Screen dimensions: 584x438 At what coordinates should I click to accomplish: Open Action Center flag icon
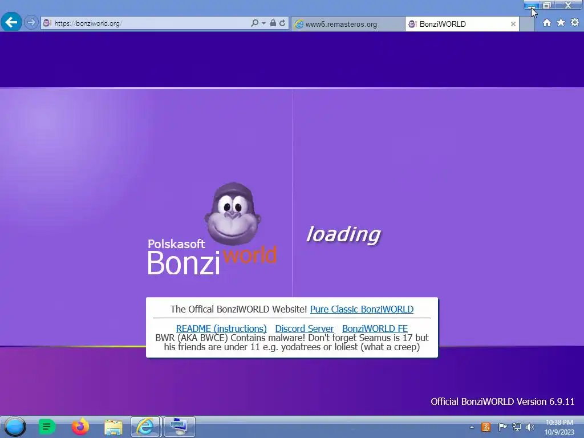(502, 427)
